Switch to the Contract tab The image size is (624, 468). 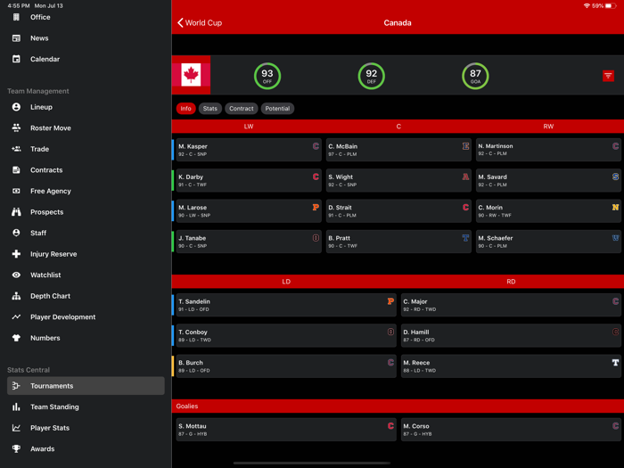[x=242, y=109]
